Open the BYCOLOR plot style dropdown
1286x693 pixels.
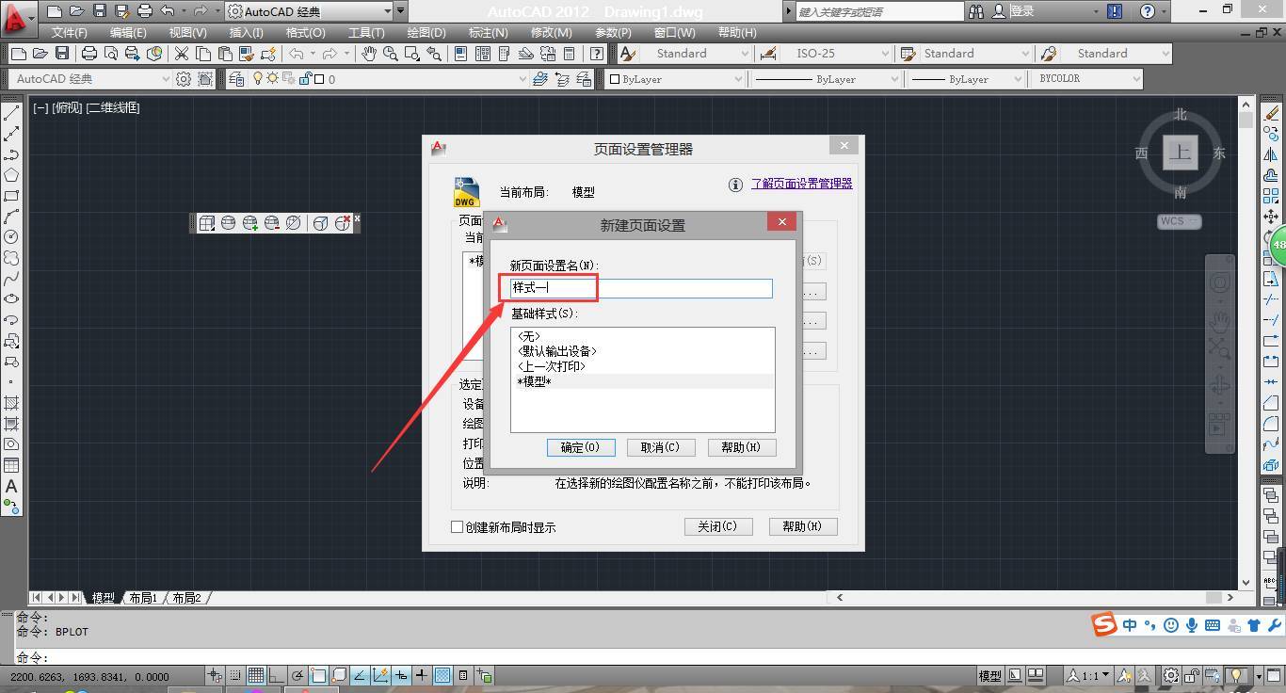(x=1136, y=79)
